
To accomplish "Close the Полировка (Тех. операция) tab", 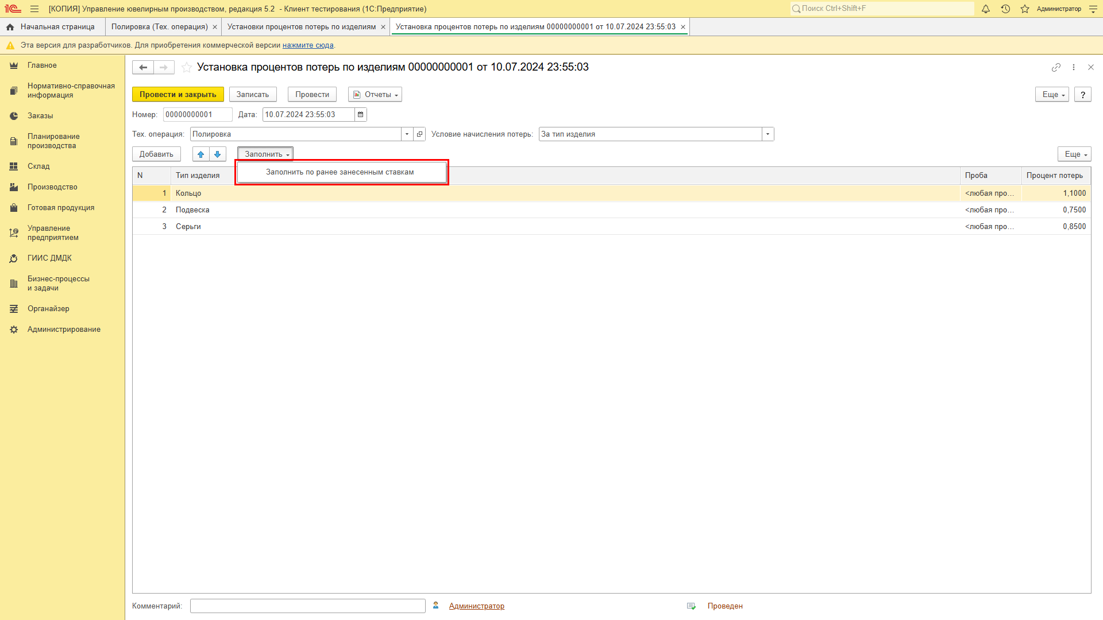I will click(215, 27).
